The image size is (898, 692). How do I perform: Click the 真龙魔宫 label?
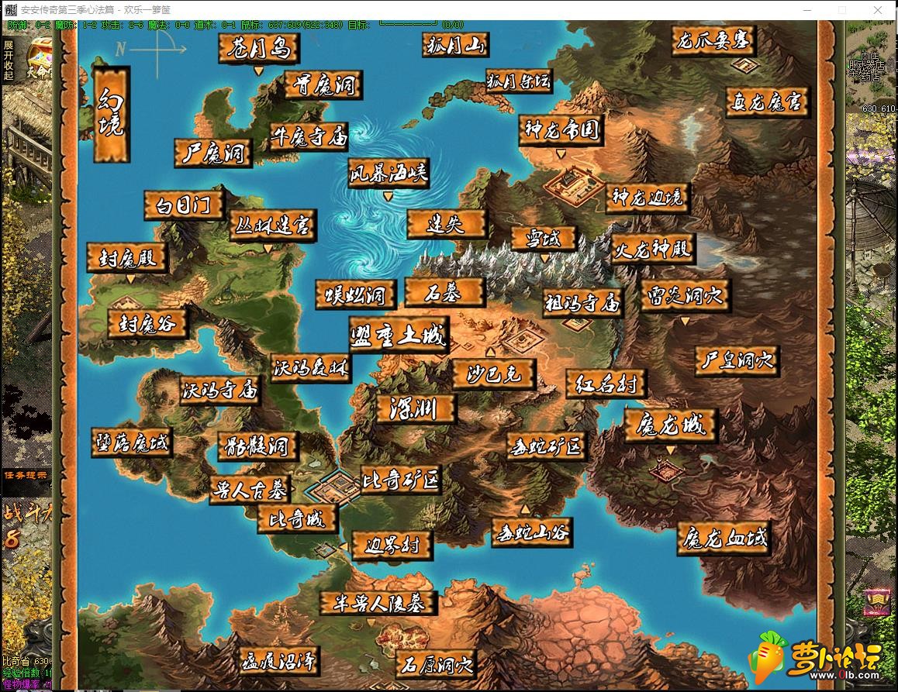click(x=767, y=102)
